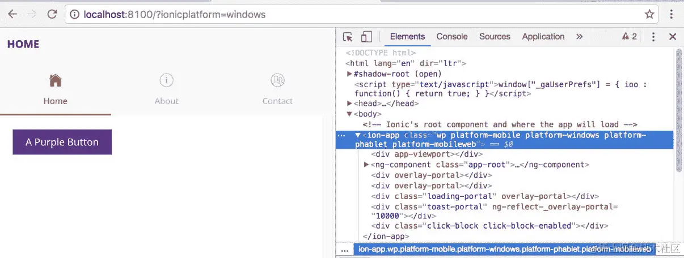
Task: Toggle the device toolbar
Action: (x=366, y=37)
